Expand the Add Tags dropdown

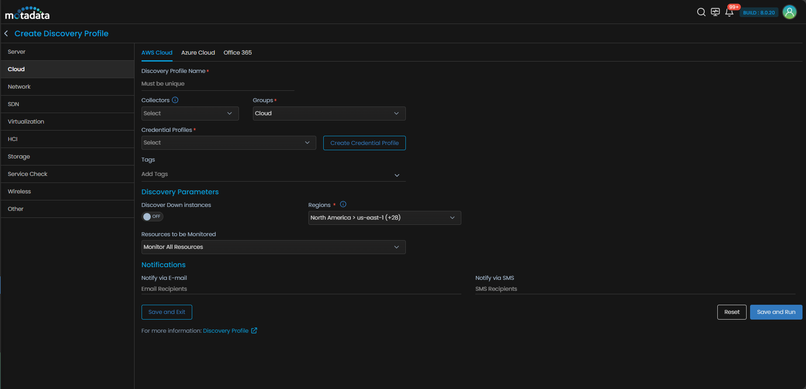(x=273, y=174)
